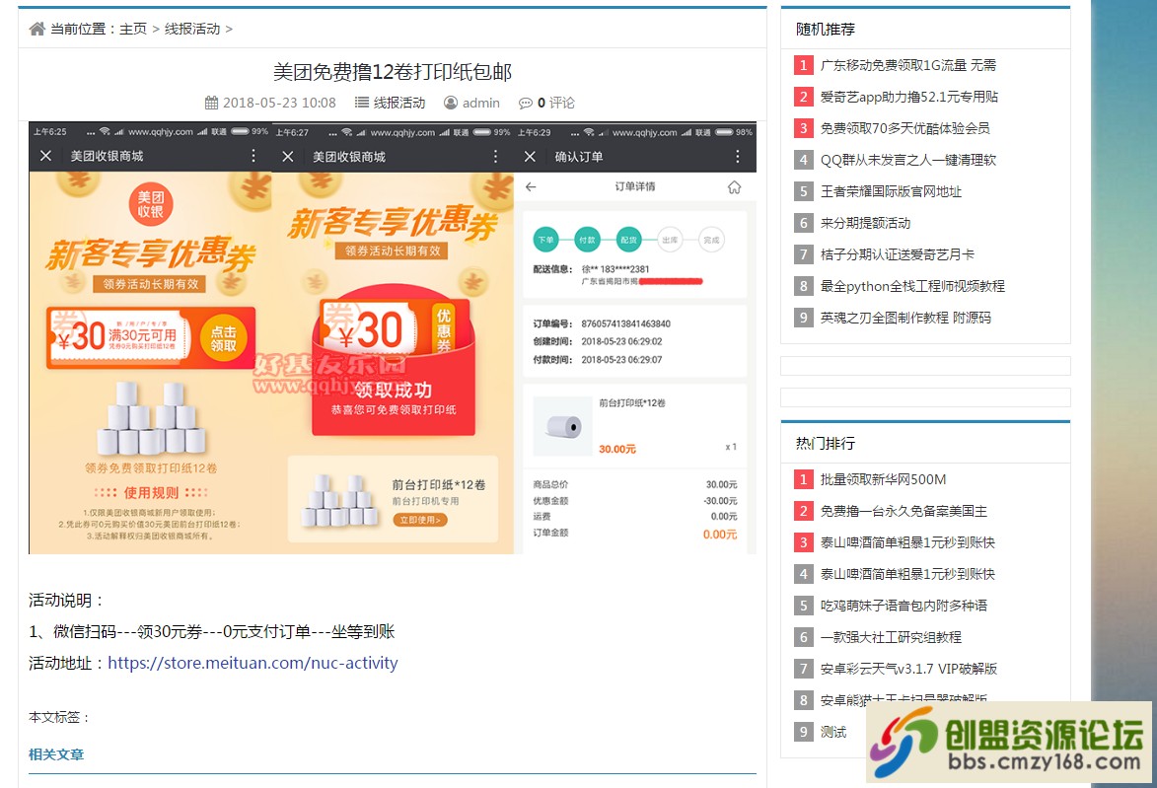Viewport: 1157px width, 788px height.
Task: Open the admin author link
Action: click(x=481, y=103)
